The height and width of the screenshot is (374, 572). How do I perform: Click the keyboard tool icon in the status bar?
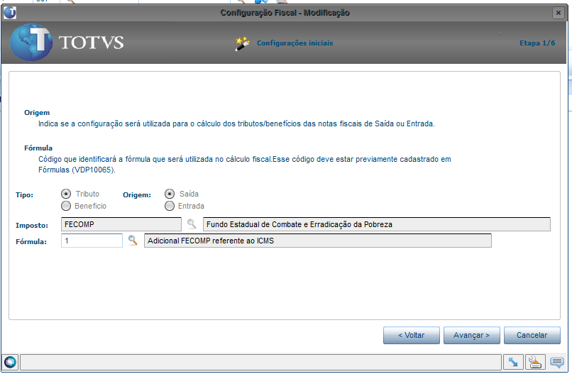535,362
